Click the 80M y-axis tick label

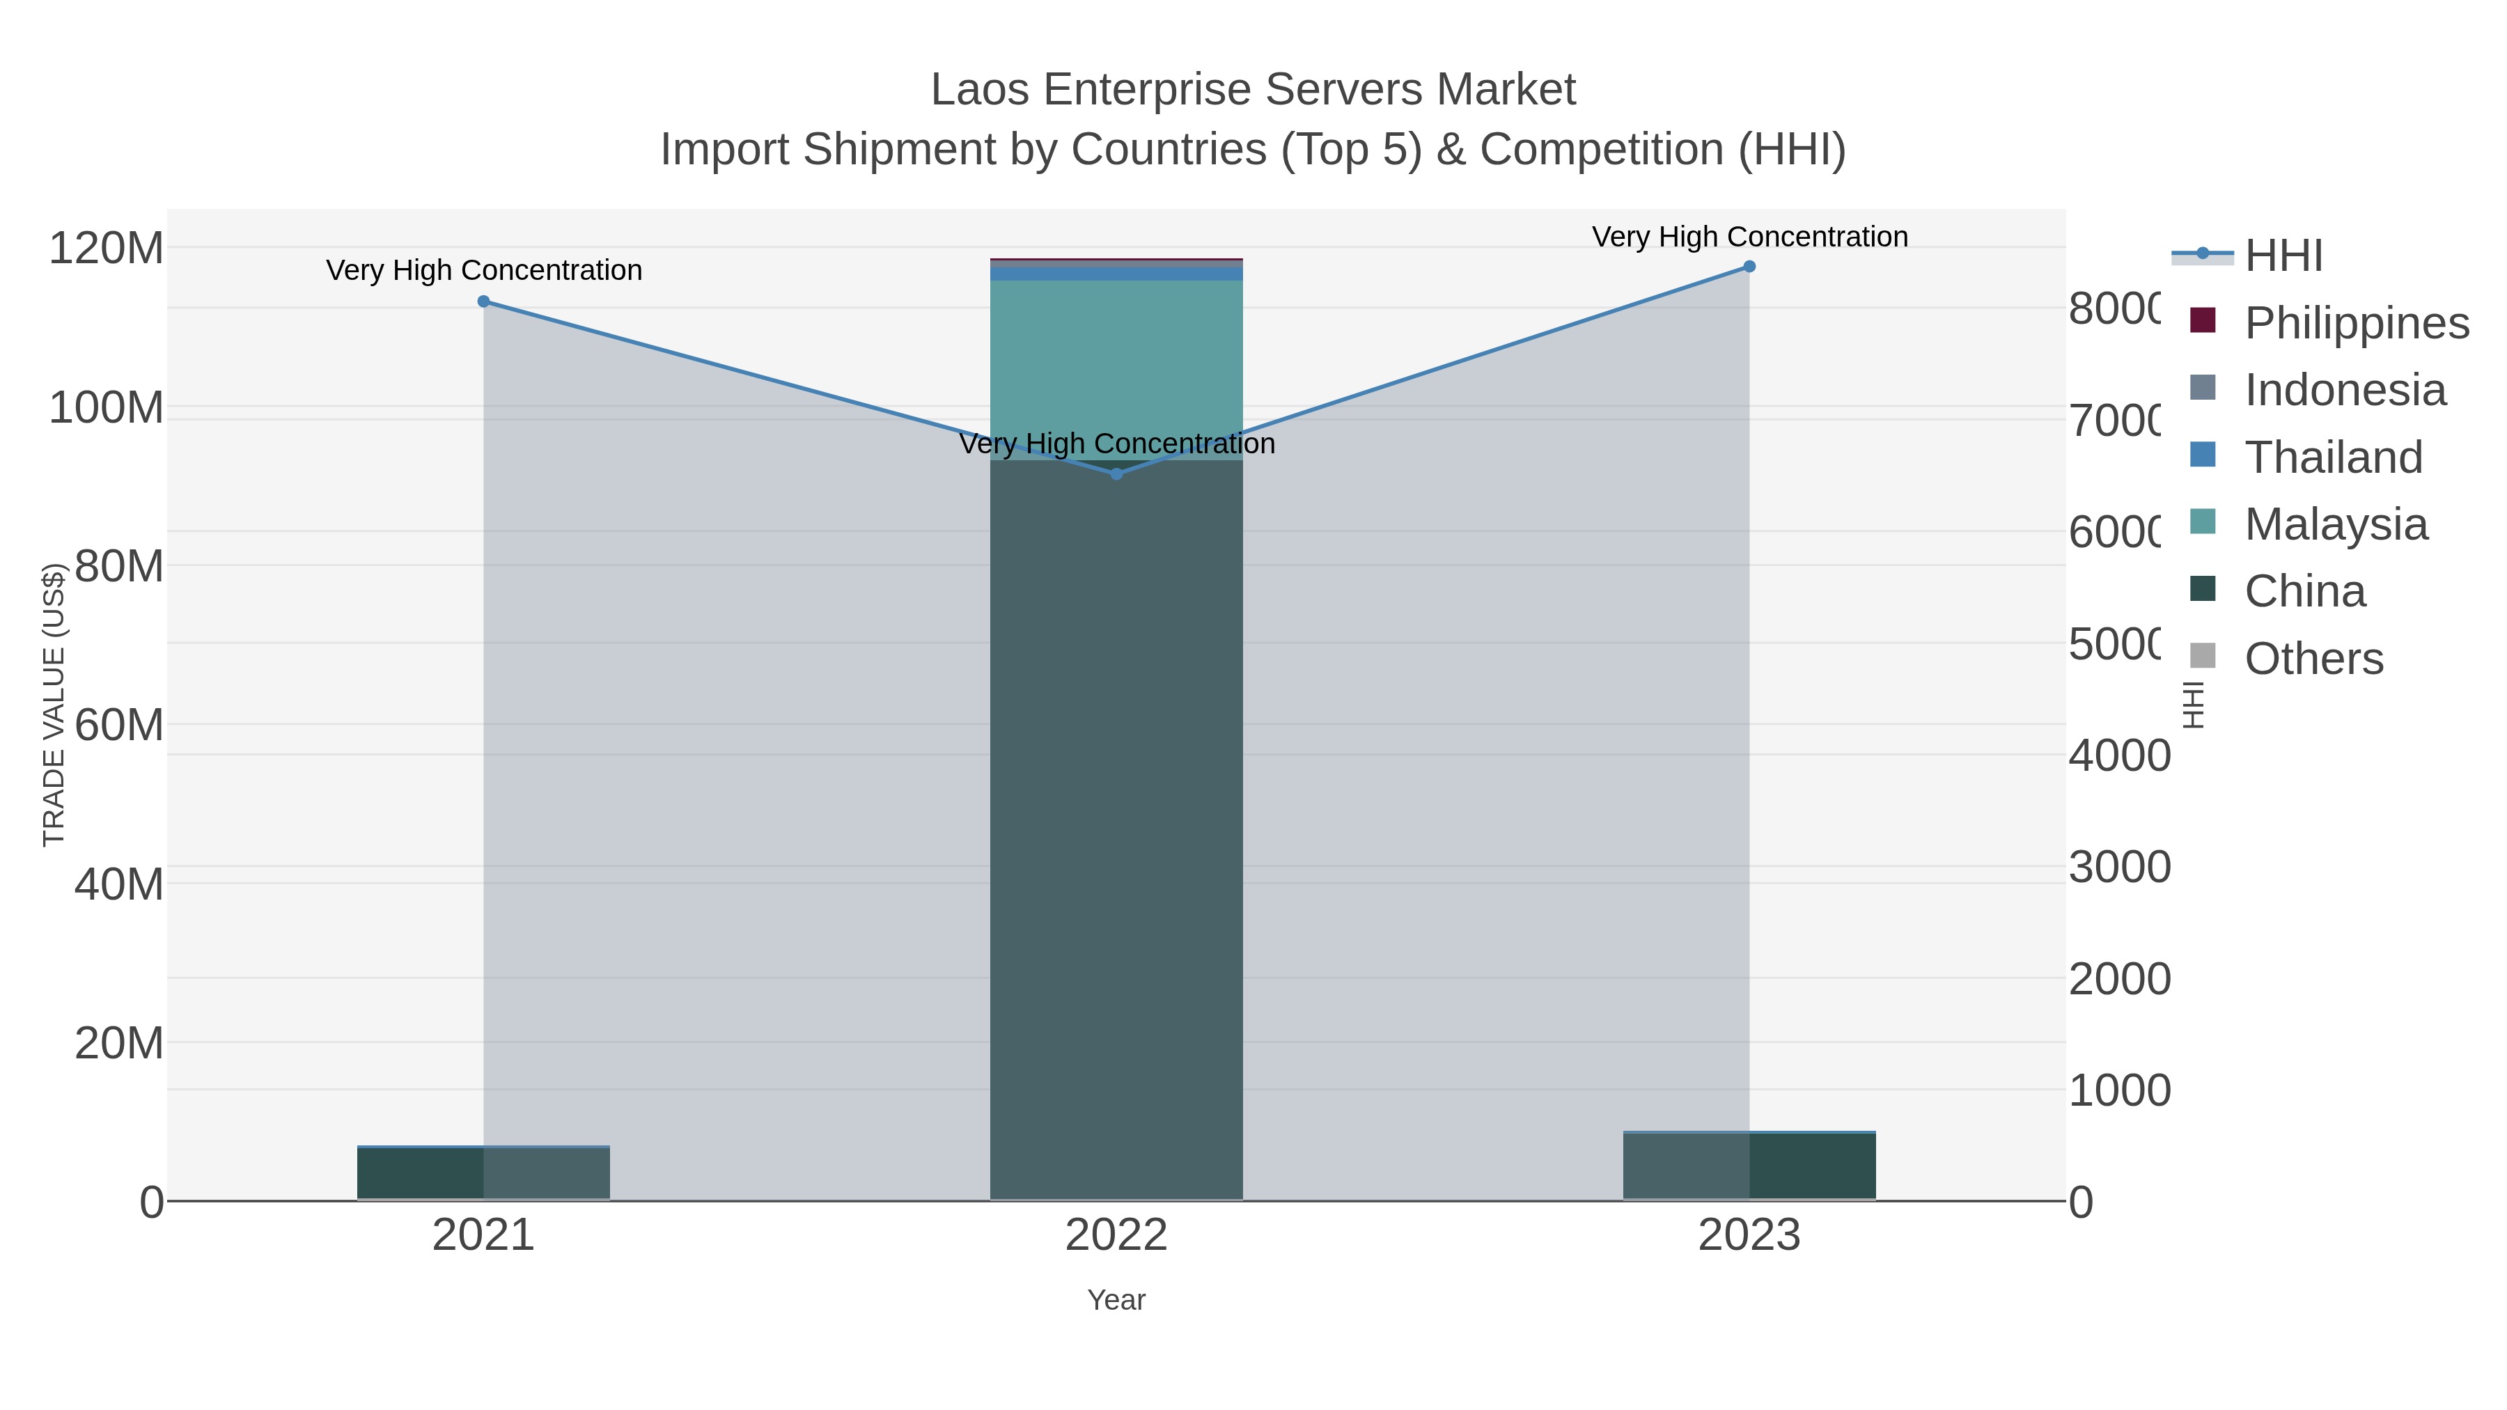pos(118,566)
